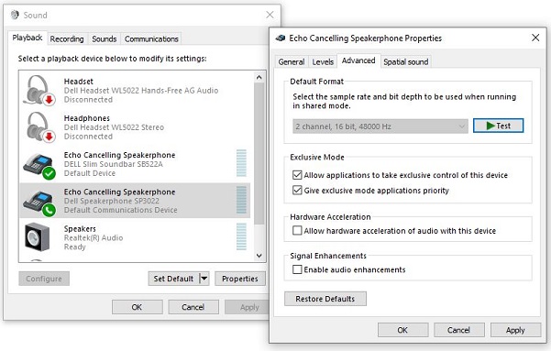Click the Realtek Speakers icon
The image size is (551, 351).
point(38,236)
